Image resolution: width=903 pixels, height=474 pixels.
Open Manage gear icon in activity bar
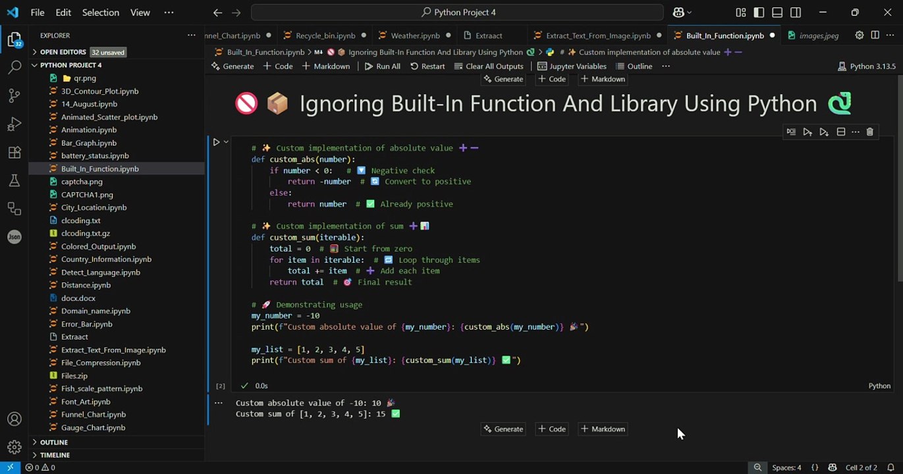click(14, 447)
